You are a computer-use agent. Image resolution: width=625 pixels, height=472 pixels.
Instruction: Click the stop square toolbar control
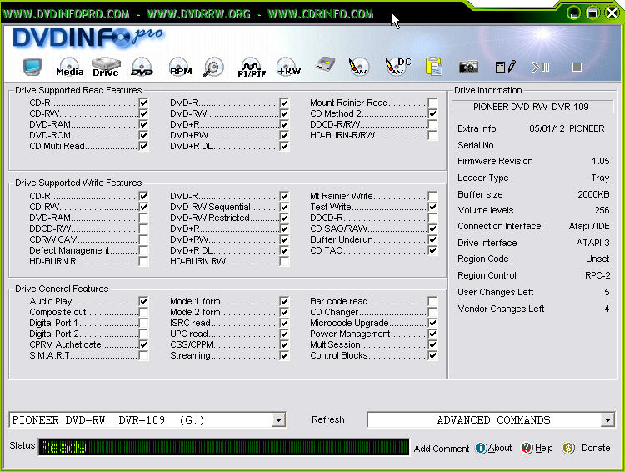(x=577, y=67)
